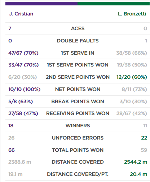
Task: Click the NET POINTS WON label
Action: (78, 89)
